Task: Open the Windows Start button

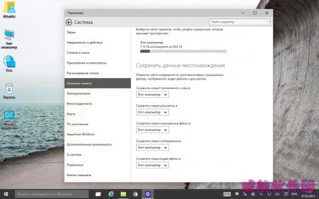Action: tap(6, 194)
